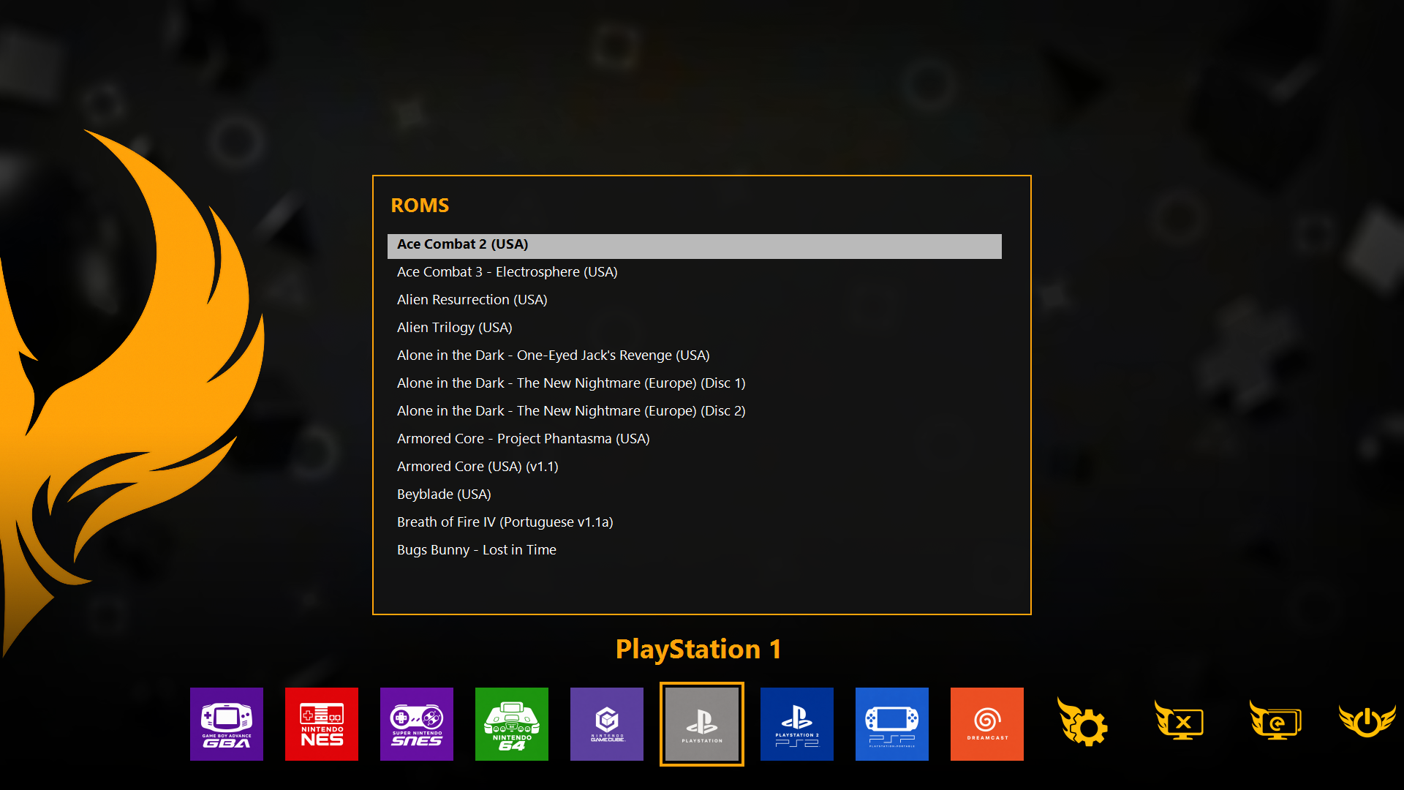Image resolution: width=1404 pixels, height=790 pixels.
Task: Choose the Nintendo 64 system icon
Action: (512, 724)
